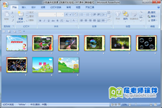Click the fit-to-window zoom icon
The width and height of the screenshot is (162, 108).
(155, 104)
